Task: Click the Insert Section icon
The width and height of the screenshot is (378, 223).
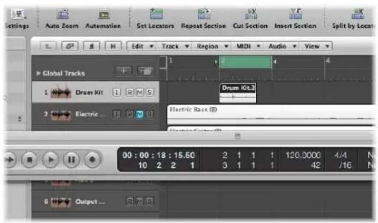Action: tap(295, 14)
